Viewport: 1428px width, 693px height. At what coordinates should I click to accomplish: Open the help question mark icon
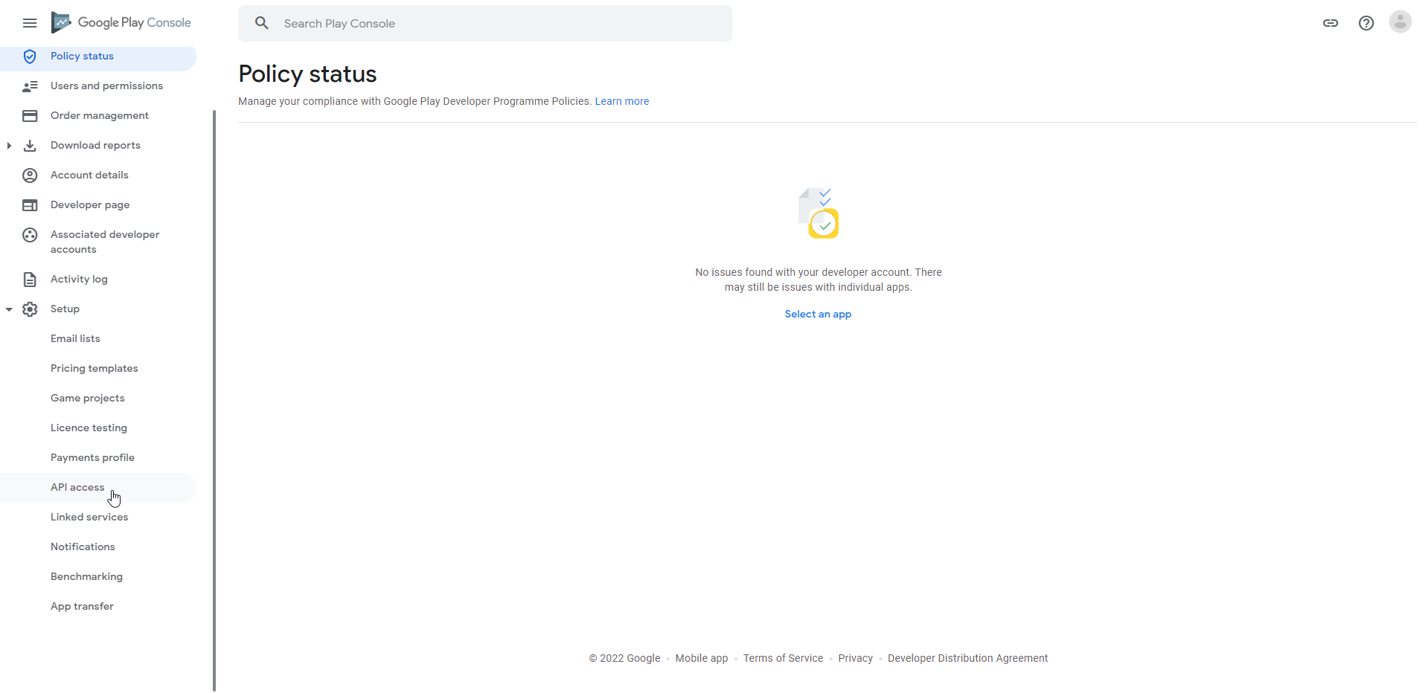click(1365, 23)
